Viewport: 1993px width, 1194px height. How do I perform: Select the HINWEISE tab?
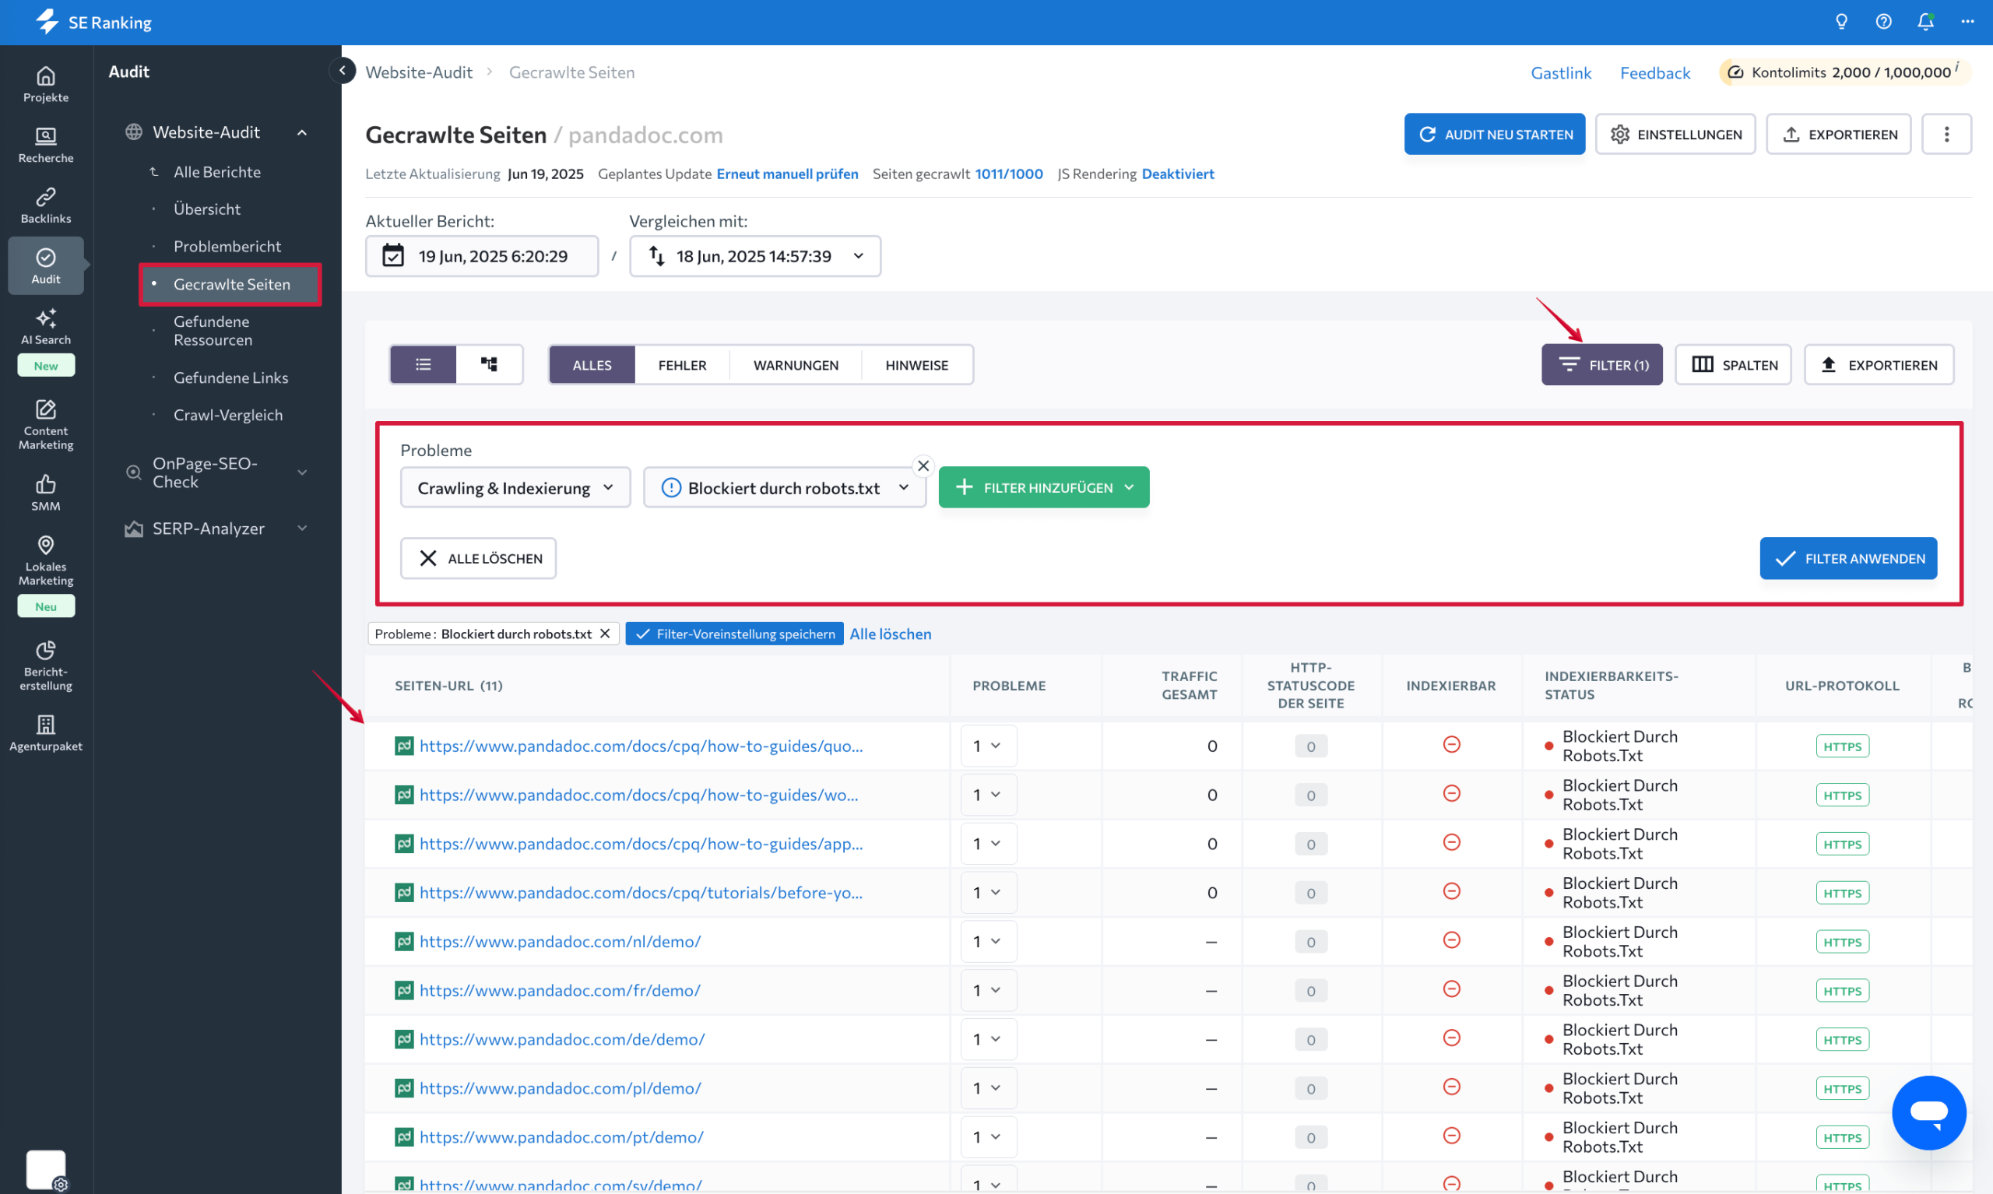coord(916,365)
